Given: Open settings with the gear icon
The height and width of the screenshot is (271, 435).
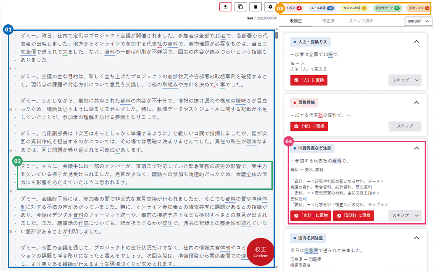Looking at the screenshot, I should tap(270, 7).
